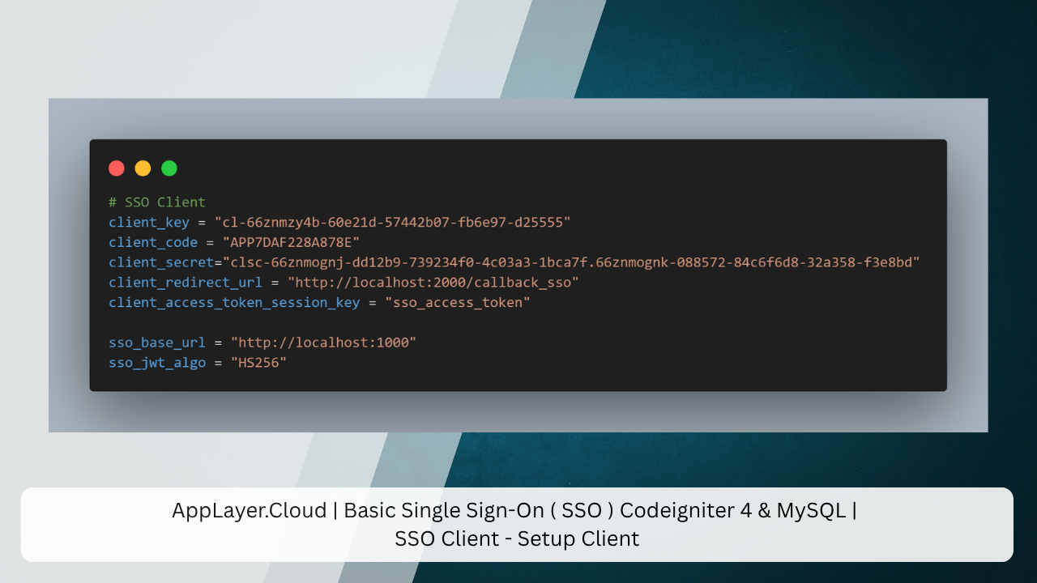Image resolution: width=1037 pixels, height=583 pixels.
Task: Select the client_code variable name
Action: click(153, 242)
